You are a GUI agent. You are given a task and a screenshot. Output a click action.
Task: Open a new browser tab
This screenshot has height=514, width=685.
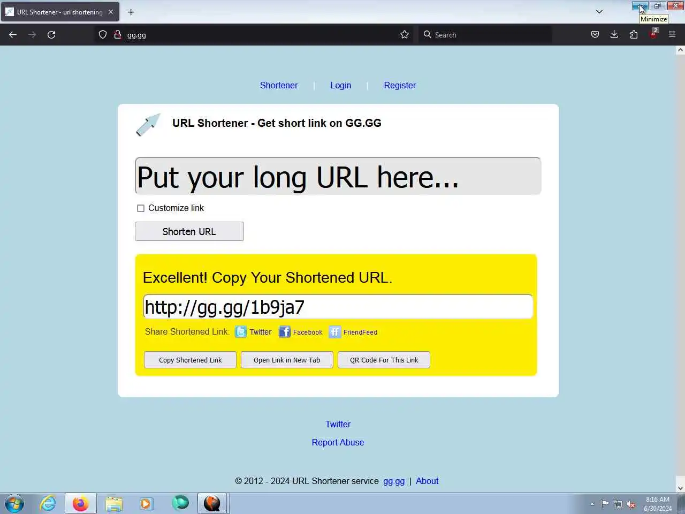point(131,12)
